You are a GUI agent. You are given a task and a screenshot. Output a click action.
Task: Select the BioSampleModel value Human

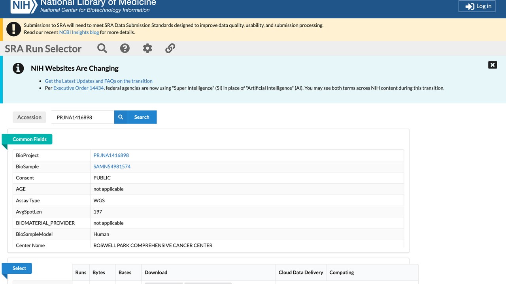point(101,234)
